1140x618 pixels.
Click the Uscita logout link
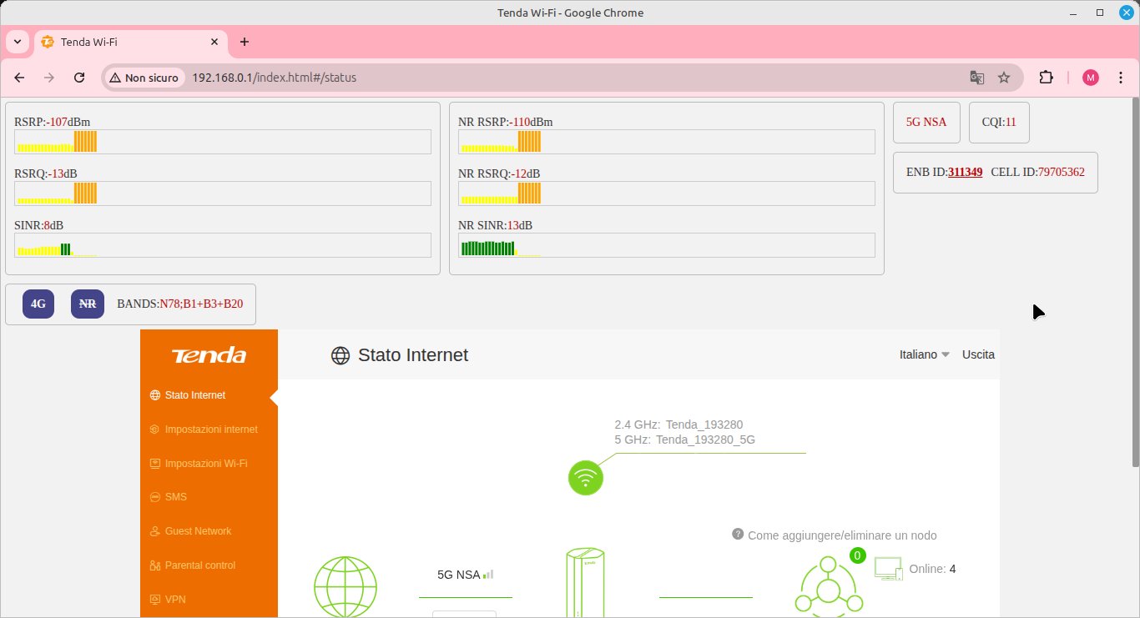978,354
